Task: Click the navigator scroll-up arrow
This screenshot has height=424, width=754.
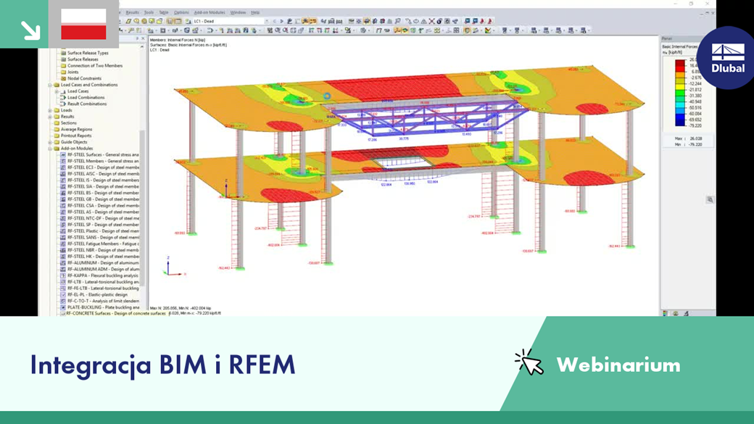Action: pos(142,46)
